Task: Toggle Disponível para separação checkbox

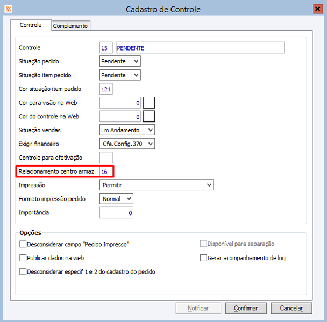Action: [203, 244]
